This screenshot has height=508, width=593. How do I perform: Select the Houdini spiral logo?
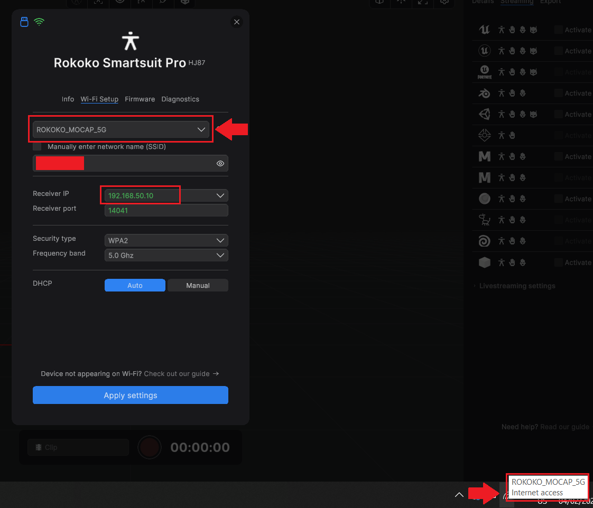click(x=485, y=241)
